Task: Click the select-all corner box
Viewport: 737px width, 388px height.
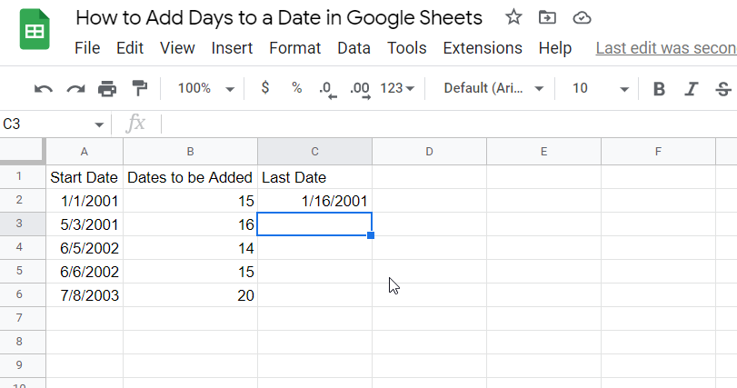Action: click(x=23, y=151)
